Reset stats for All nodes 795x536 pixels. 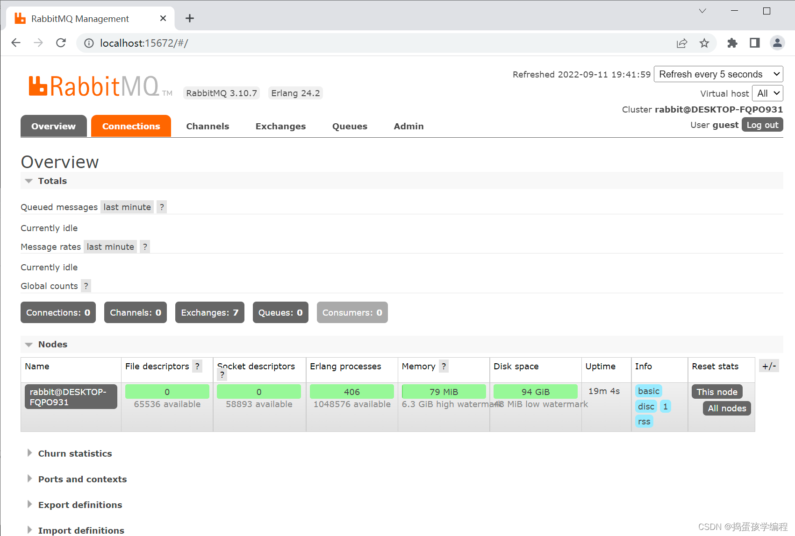pyautogui.click(x=727, y=408)
